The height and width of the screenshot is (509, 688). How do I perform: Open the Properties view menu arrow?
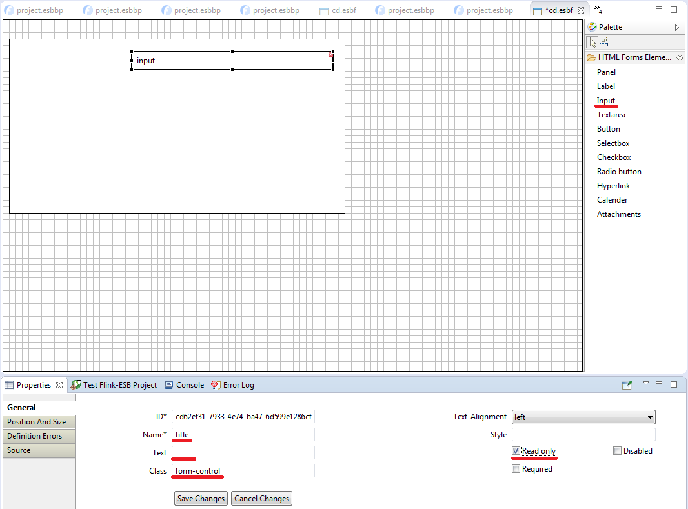(x=645, y=384)
